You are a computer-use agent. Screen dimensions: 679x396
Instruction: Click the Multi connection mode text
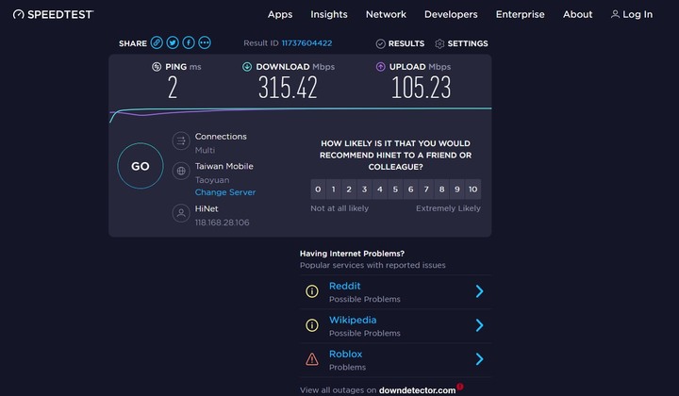click(x=205, y=150)
